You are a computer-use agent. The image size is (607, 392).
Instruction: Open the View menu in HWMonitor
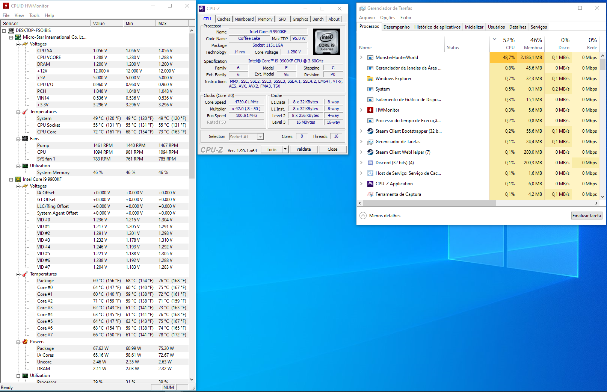(x=19, y=15)
